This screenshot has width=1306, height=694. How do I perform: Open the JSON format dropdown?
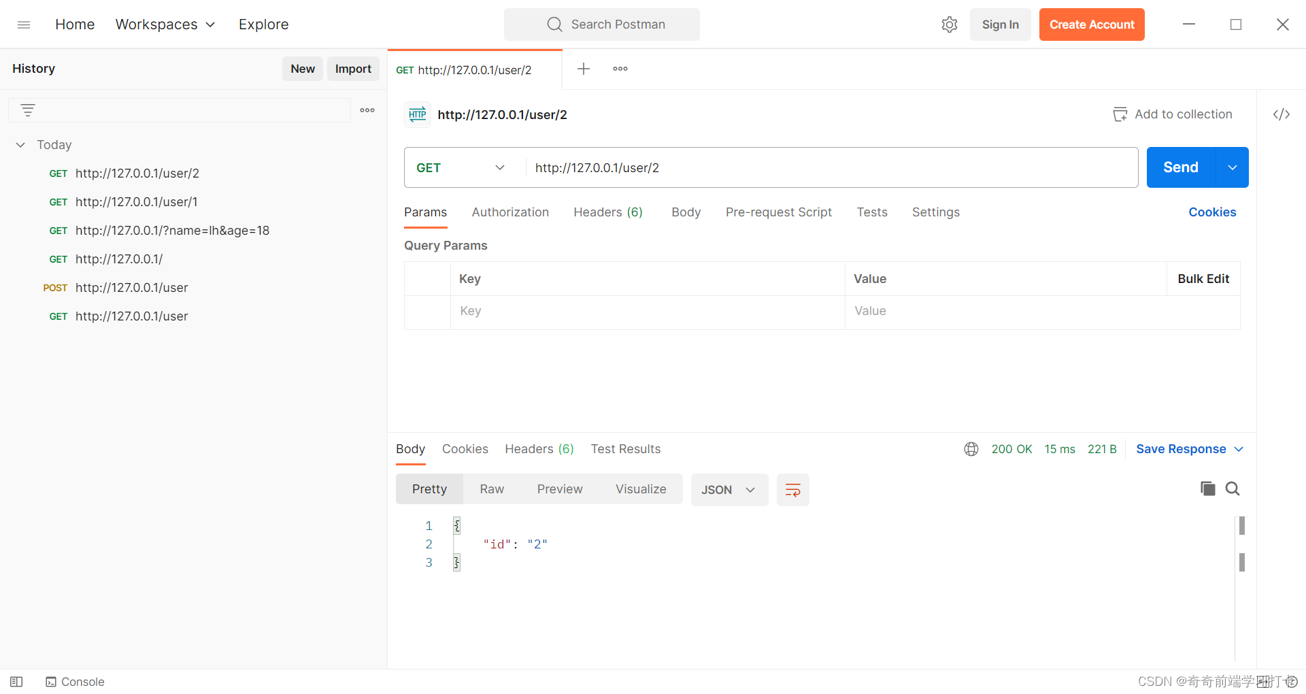pyautogui.click(x=729, y=490)
